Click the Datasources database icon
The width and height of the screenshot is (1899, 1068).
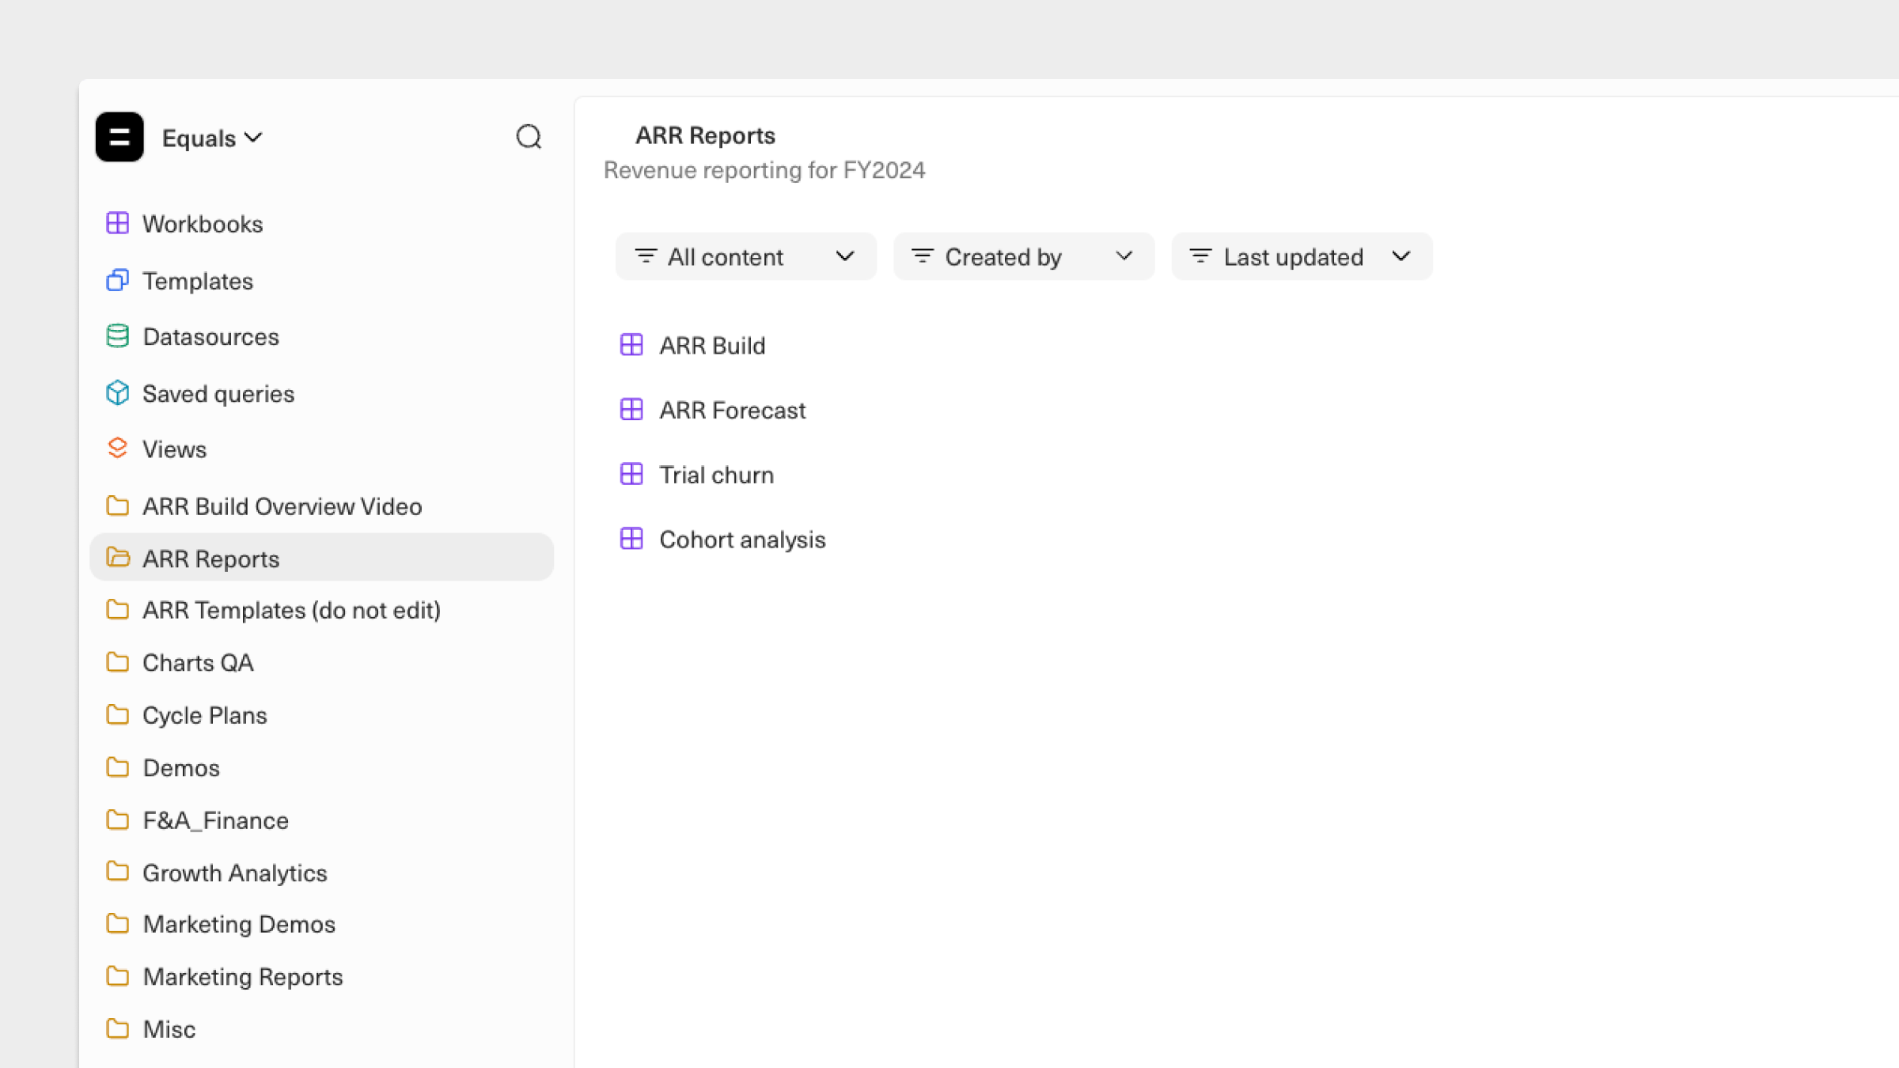tap(118, 336)
